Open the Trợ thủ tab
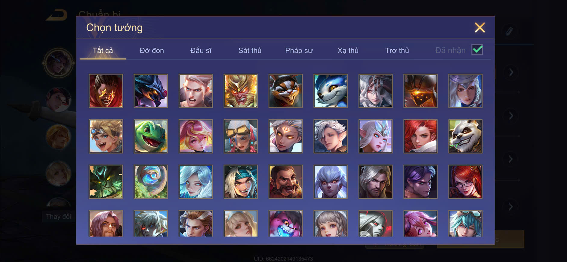567x262 pixels. 397,51
